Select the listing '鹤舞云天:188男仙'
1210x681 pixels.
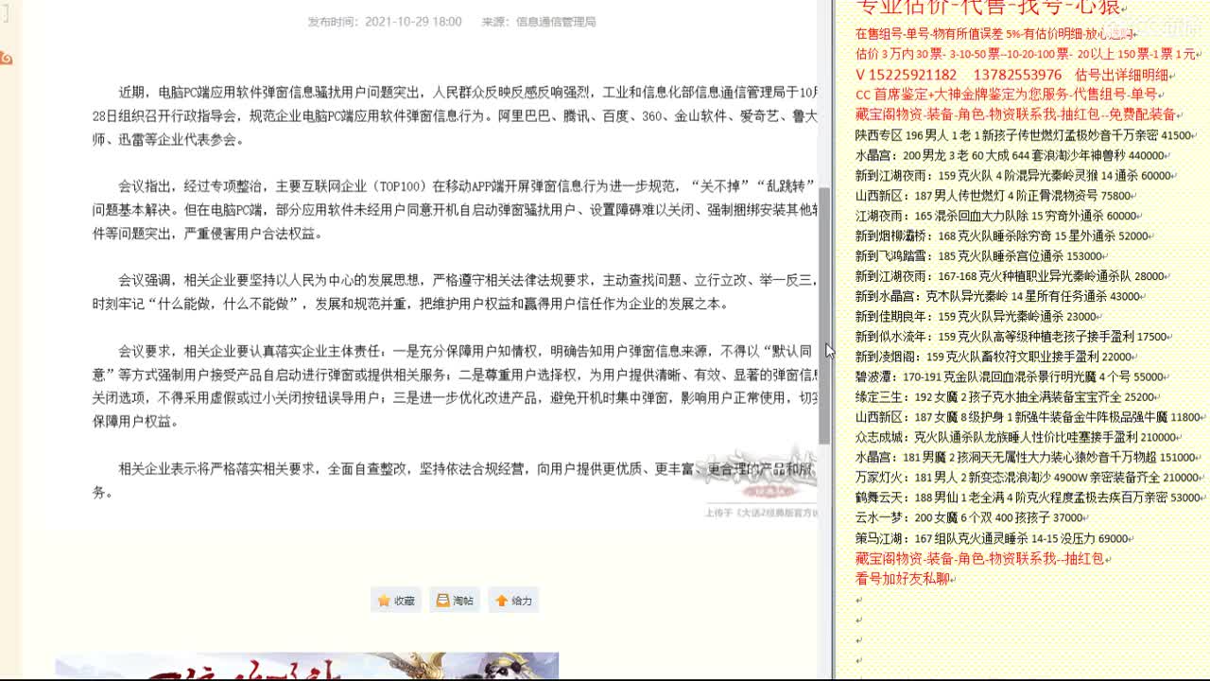tap(1028, 498)
